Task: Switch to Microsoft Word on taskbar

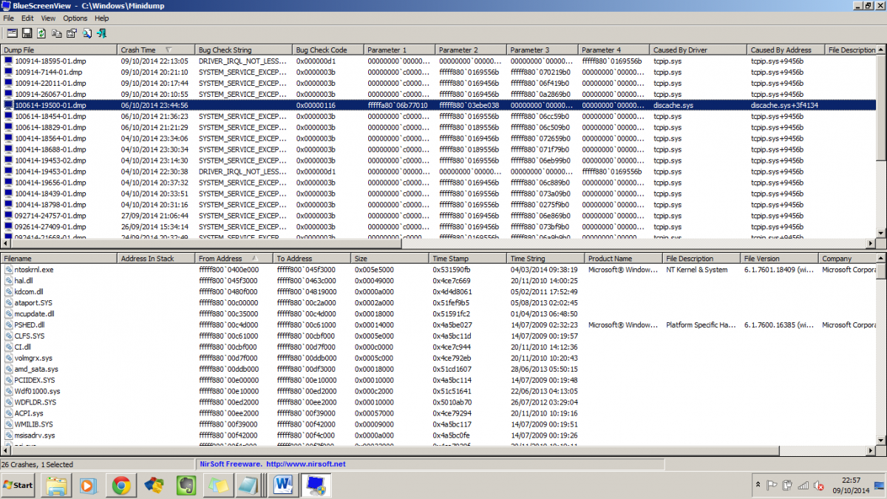Action: [283, 486]
